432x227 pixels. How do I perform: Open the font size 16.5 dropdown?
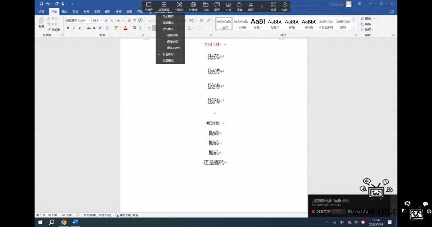(x=101, y=20)
